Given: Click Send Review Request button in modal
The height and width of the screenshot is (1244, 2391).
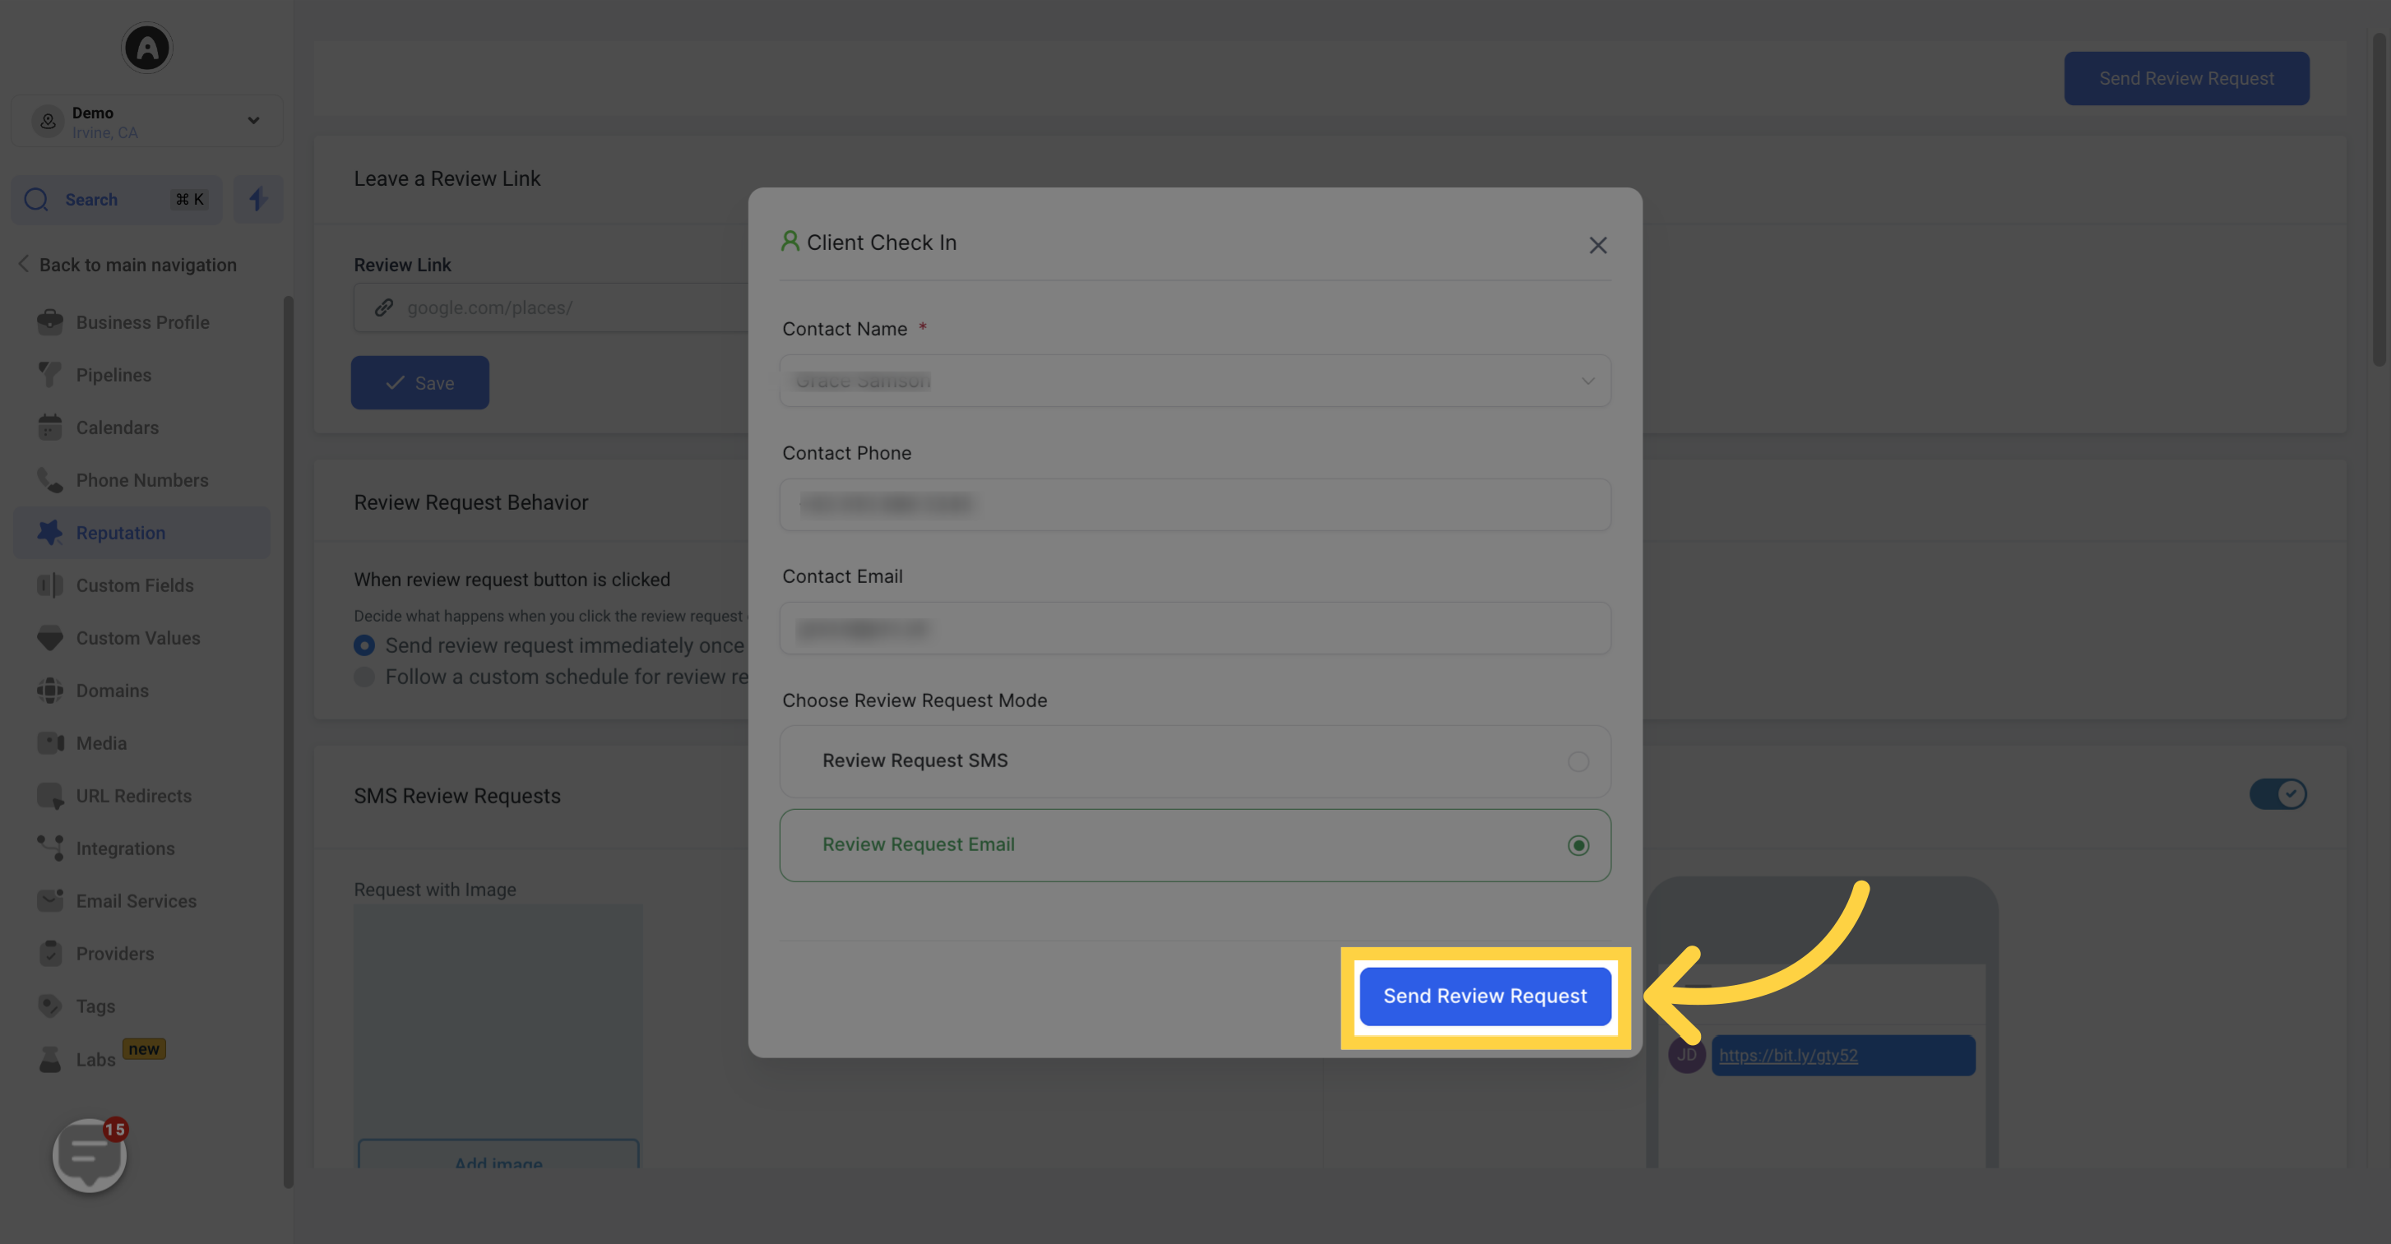Looking at the screenshot, I should pos(1485,996).
